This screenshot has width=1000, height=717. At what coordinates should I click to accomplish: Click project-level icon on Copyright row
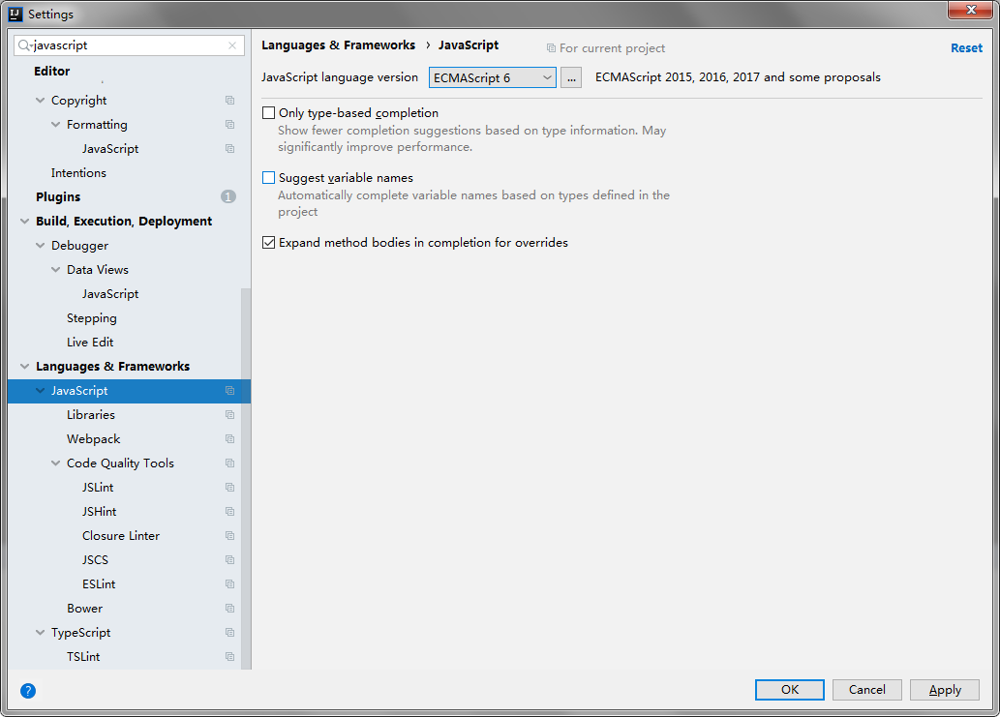point(229,100)
